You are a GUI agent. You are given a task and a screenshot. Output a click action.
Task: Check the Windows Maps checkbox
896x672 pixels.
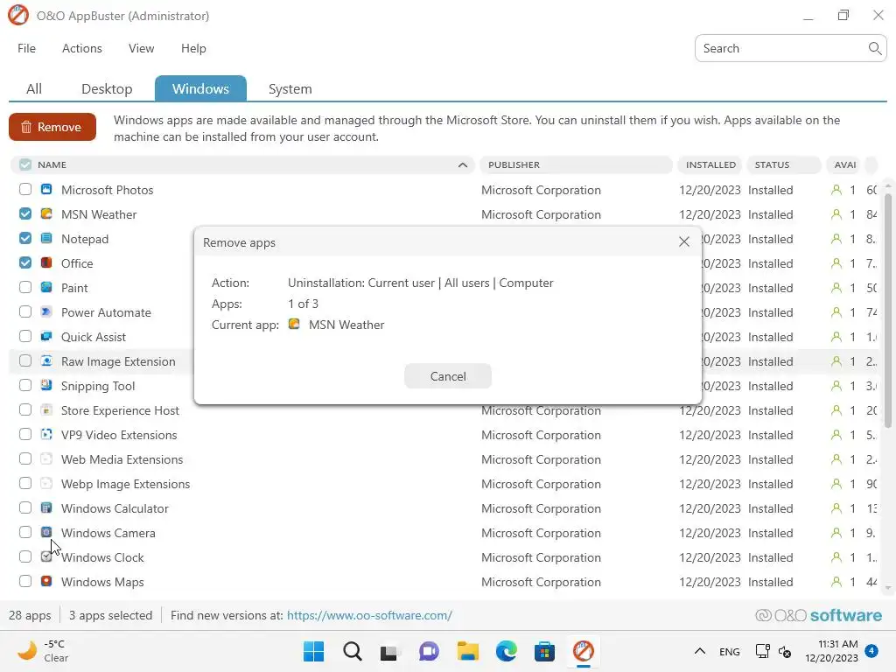tap(25, 581)
